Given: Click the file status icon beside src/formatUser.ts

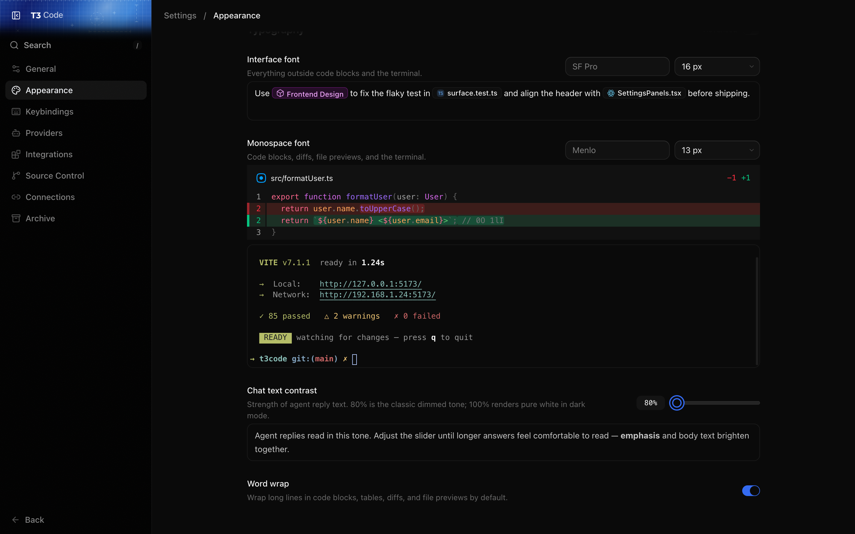Looking at the screenshot, I should click(261, 178).
